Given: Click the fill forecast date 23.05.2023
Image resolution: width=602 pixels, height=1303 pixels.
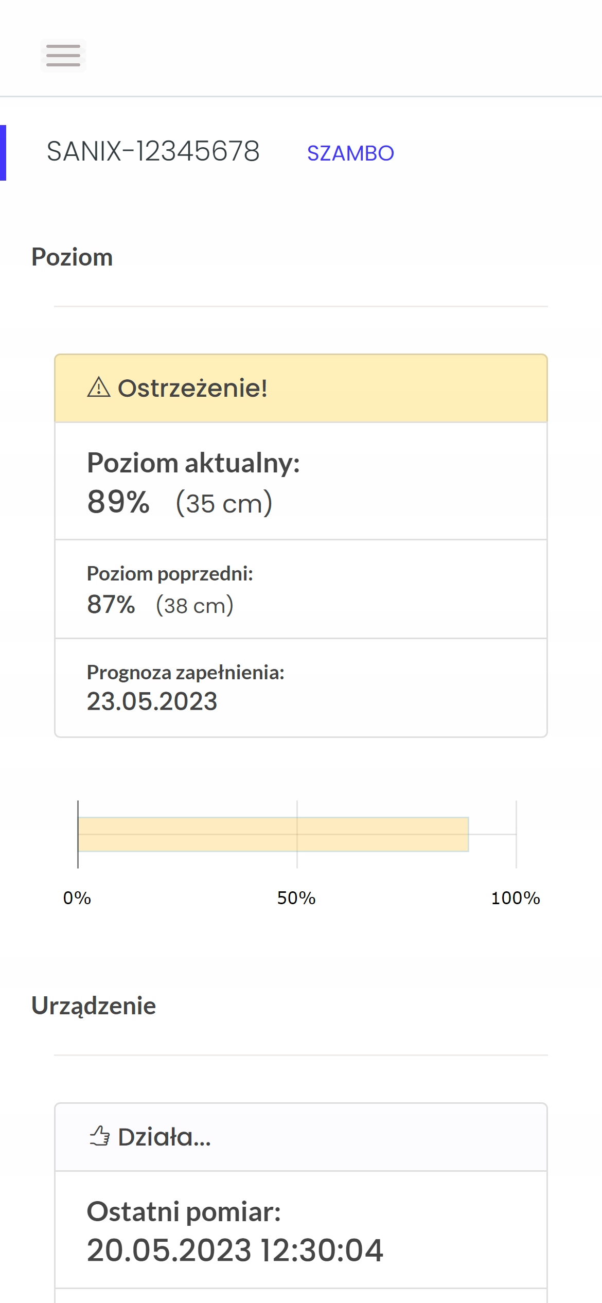Looking at the screenshot, I should (152, 701).
